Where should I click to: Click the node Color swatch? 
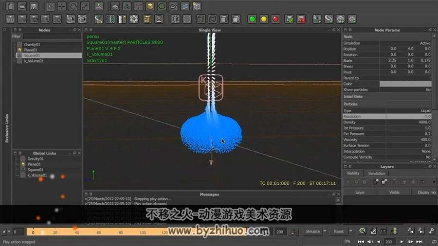pos(405,84)
